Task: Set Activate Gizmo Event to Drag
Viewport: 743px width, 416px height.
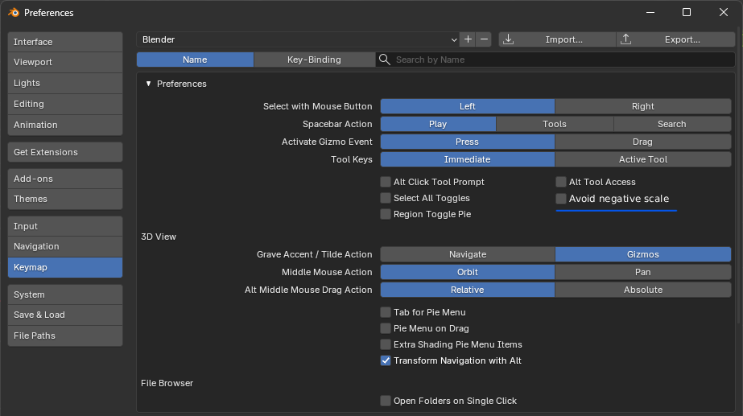Action: 643,142
